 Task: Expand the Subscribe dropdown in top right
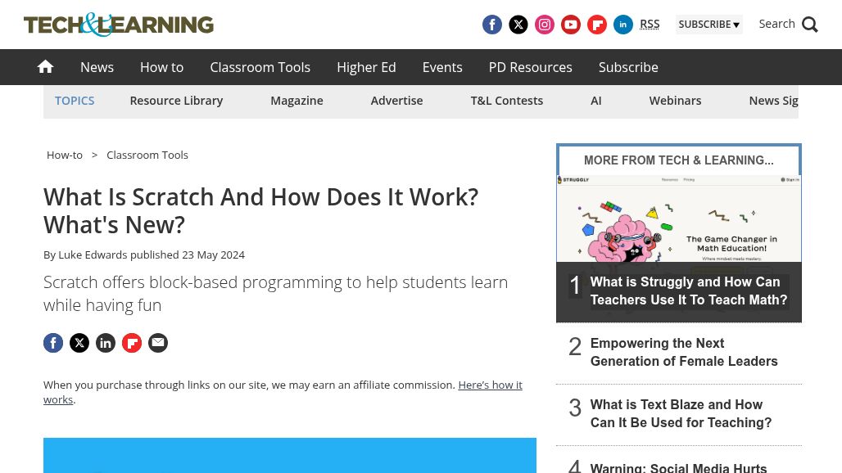709,25
